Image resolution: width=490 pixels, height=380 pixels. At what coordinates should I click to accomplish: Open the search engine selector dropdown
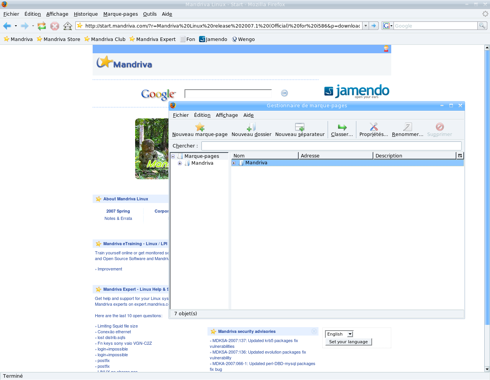(388, 26)
